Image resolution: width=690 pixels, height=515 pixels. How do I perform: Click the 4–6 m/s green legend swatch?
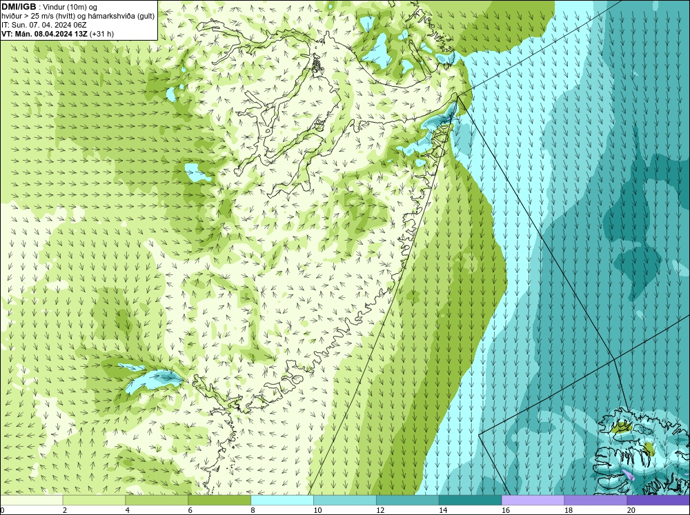click(x=157, y=501)
